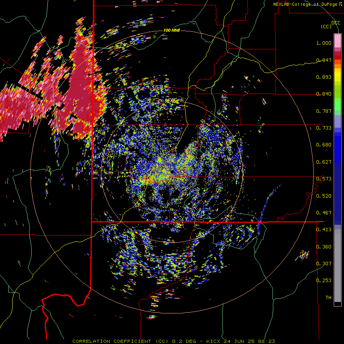344x344 pixels.
Task: Click the 50 NMI range ring label
Action: [172, 101]
